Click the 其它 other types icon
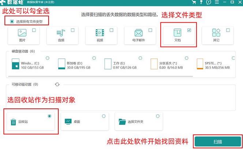Viewport: 243px width, 149px height. 216,33
